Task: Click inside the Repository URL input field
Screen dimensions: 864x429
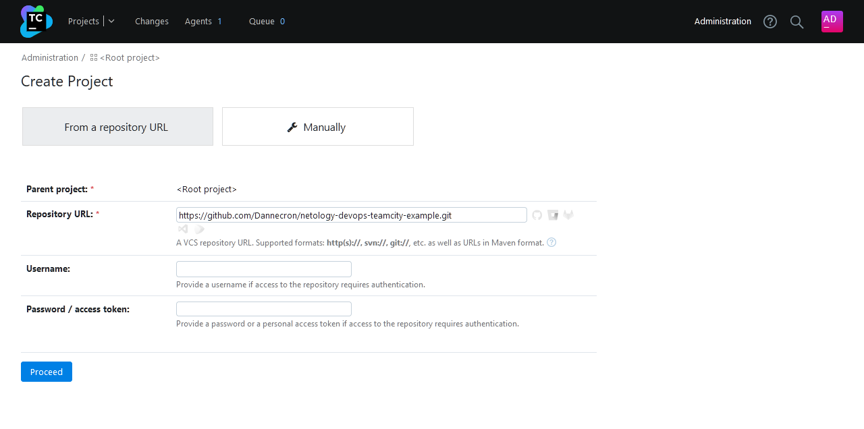Action: [x=351, y=214]
